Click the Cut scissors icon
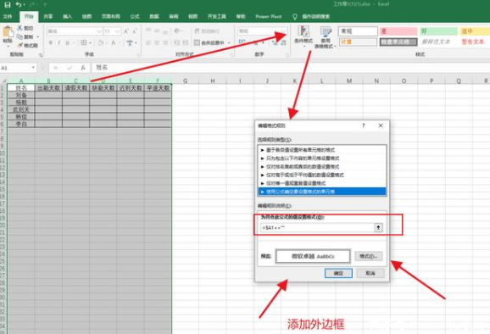 click(20, 28)
